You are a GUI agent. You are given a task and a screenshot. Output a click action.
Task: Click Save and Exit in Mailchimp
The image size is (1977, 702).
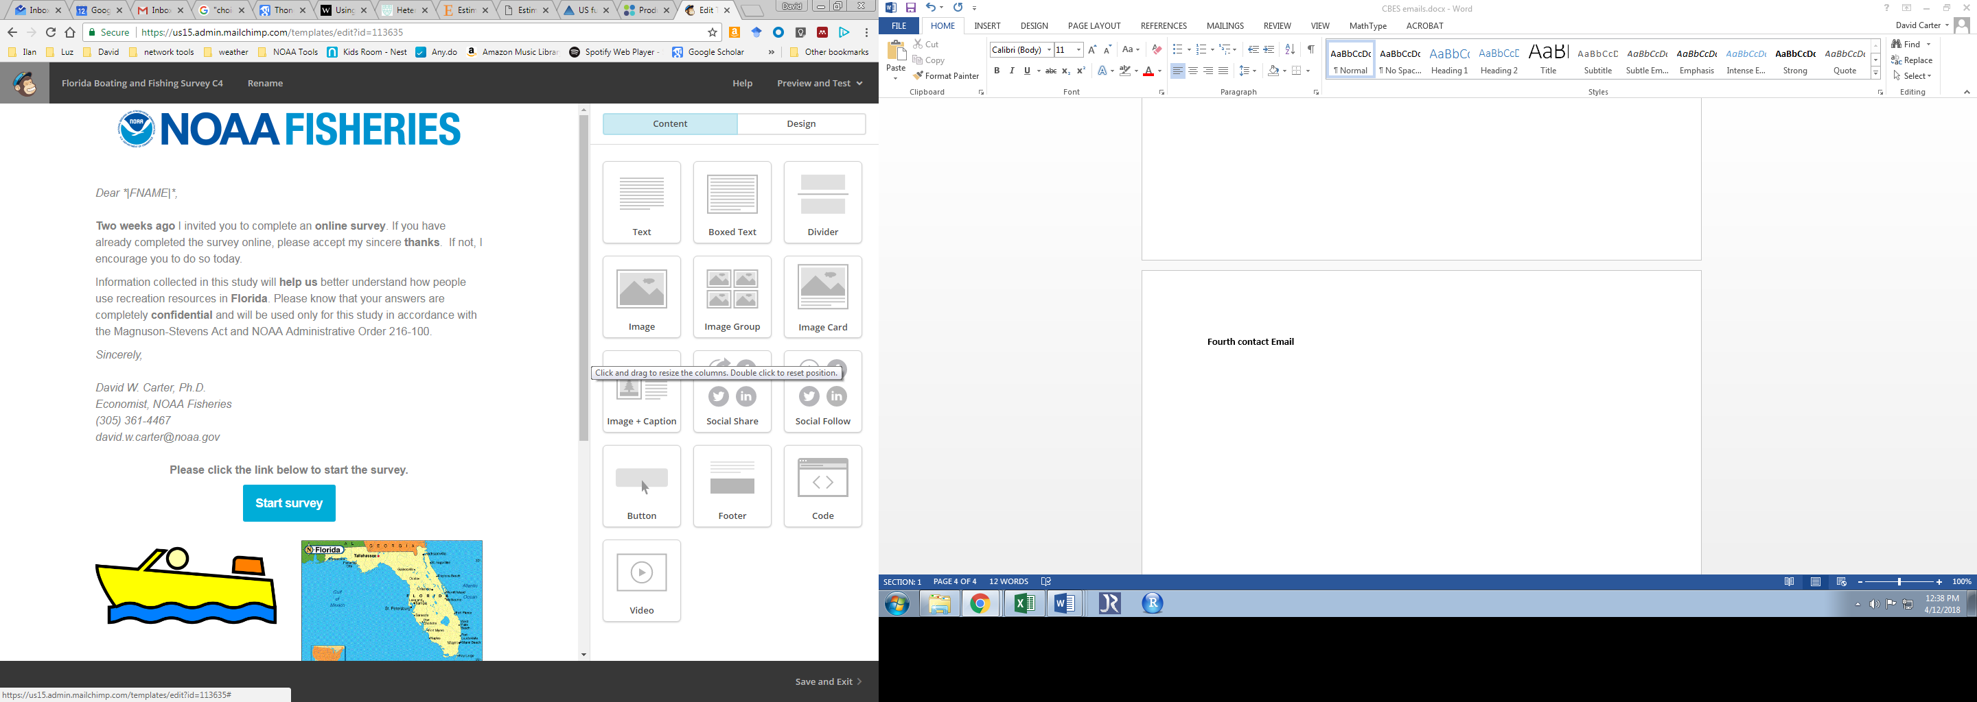[829, 681]
